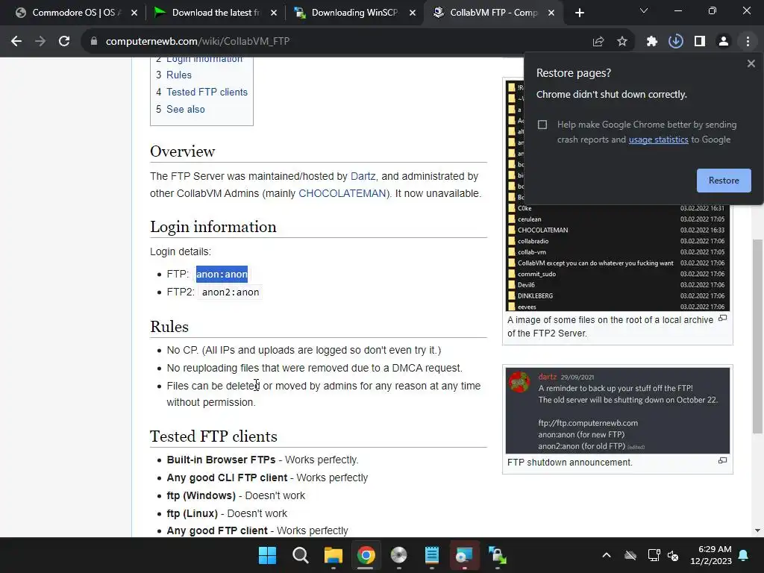The height and width of the screenshot is (573, 764).
Task: Bookmark this page with the star
Action: coord(622,42)
